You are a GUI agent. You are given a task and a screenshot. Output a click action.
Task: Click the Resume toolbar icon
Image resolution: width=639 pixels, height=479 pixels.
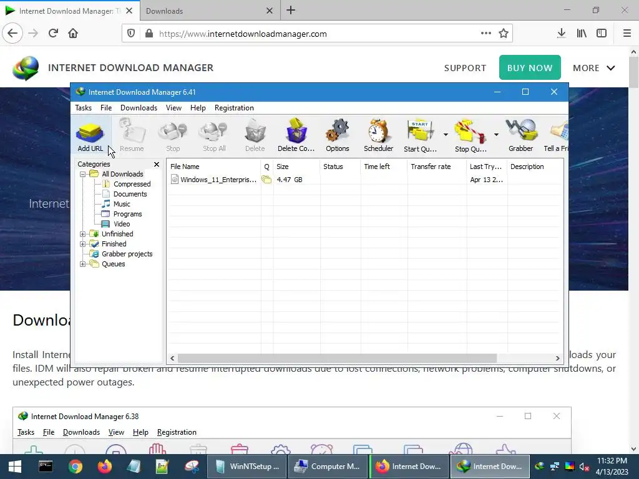pyautogui.click(x=132, y=136)
